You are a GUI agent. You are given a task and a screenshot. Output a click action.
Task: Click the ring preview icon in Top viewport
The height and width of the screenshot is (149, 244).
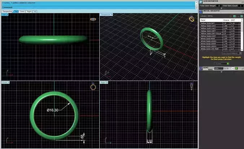[x=93, y=19]
